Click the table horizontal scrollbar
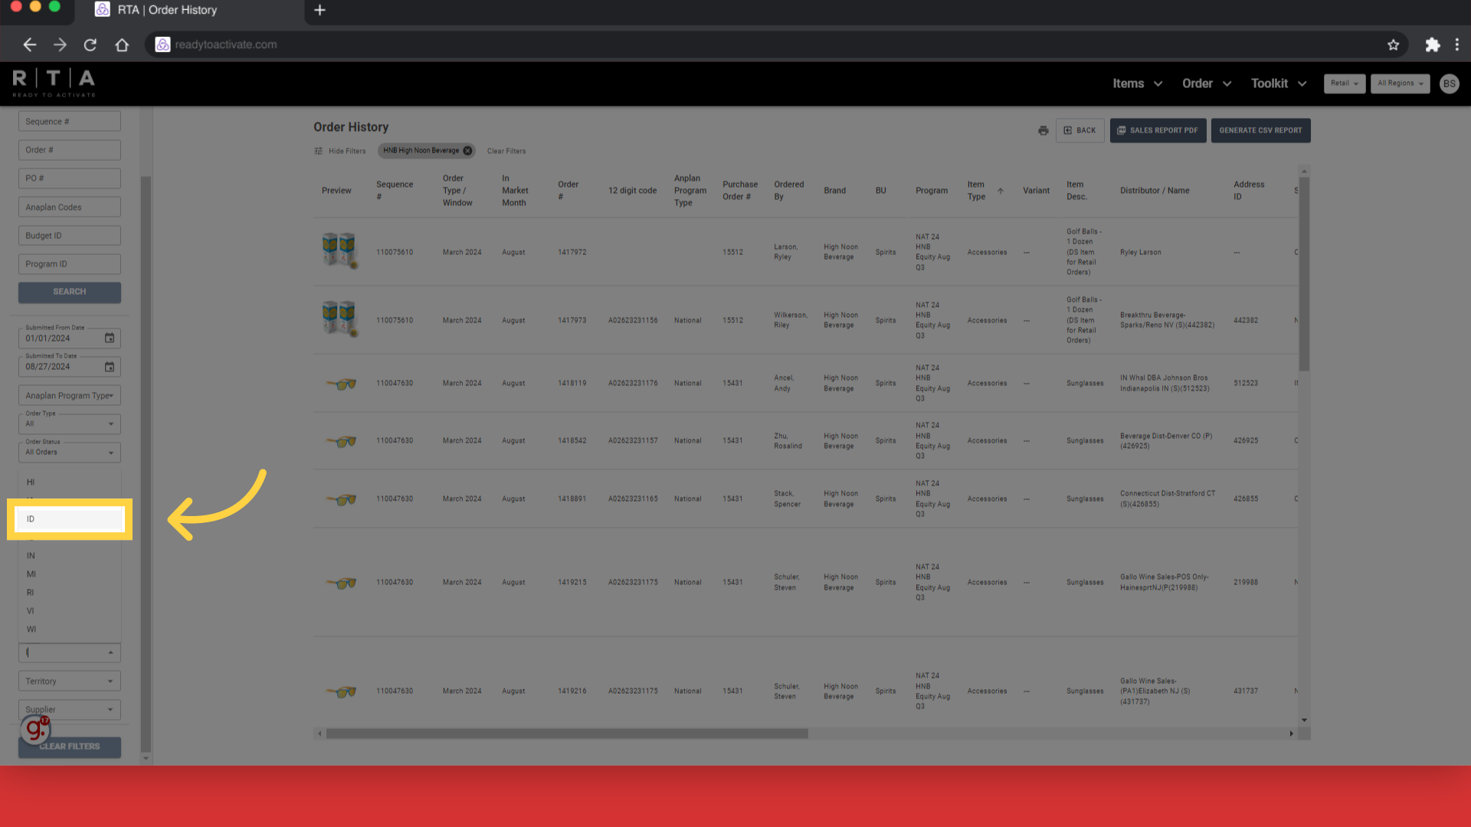 pyautogui.click(x=567, y=734)
